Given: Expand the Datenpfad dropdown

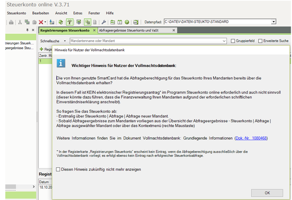Looking at the screenshot, I should 273,22.
